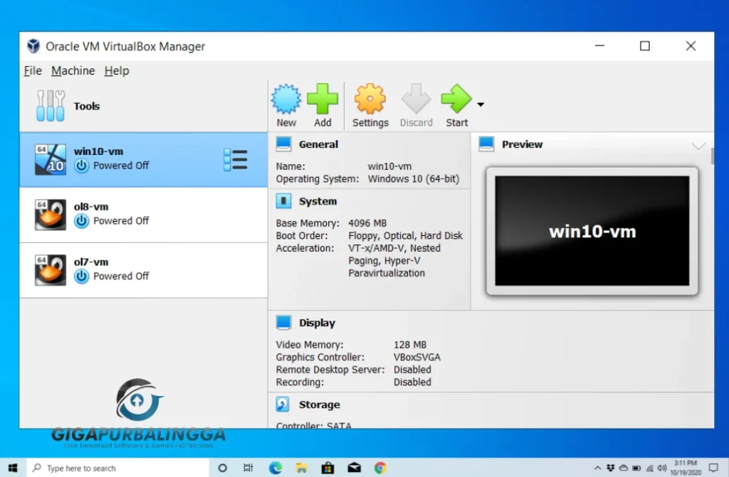The width and height of the screenshot is (729, 477).
Task: Create a new virtual machine with New icon
Action: (285, 102)
